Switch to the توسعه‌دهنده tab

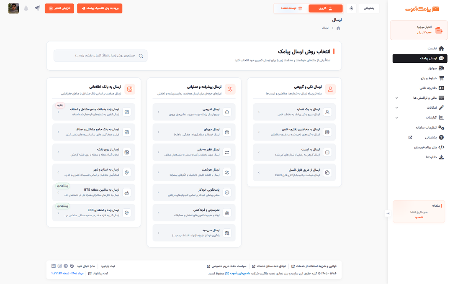(291, 8)
